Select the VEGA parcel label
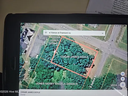128x96 pixels. (x=115, y=85)
